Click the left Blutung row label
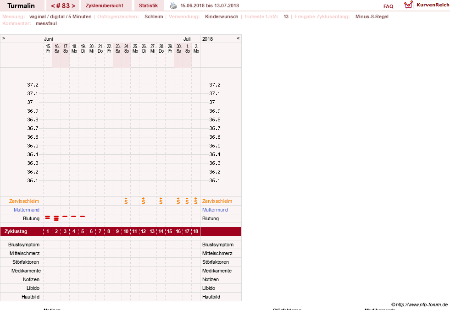The width and height of the screenshot is (450, 310). pyautogui.click(x=31, y=218)
